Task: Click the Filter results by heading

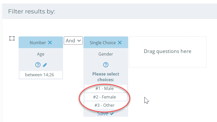Action: pos(32,11)
